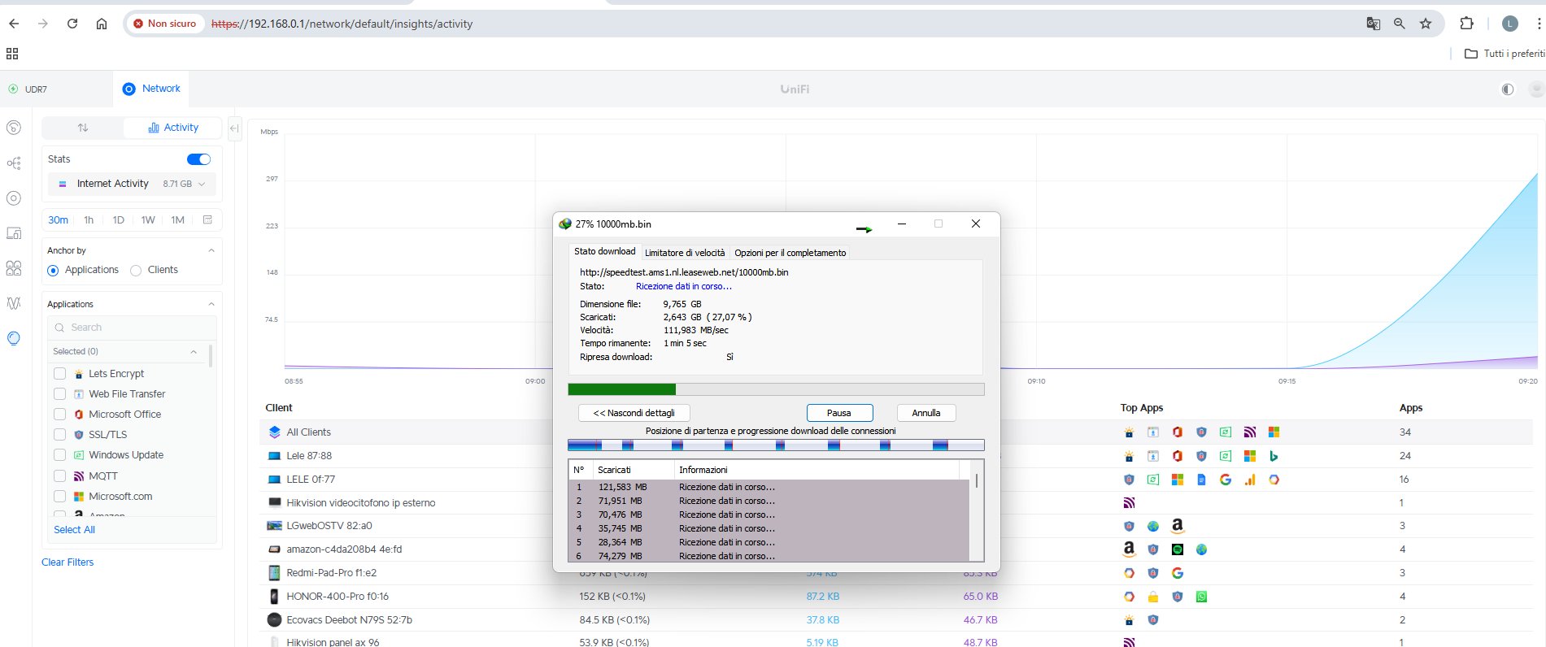Viewport: 1546px width, 647px height.
Task: Collapse the Selected (0) list
Action: [194, 352]
